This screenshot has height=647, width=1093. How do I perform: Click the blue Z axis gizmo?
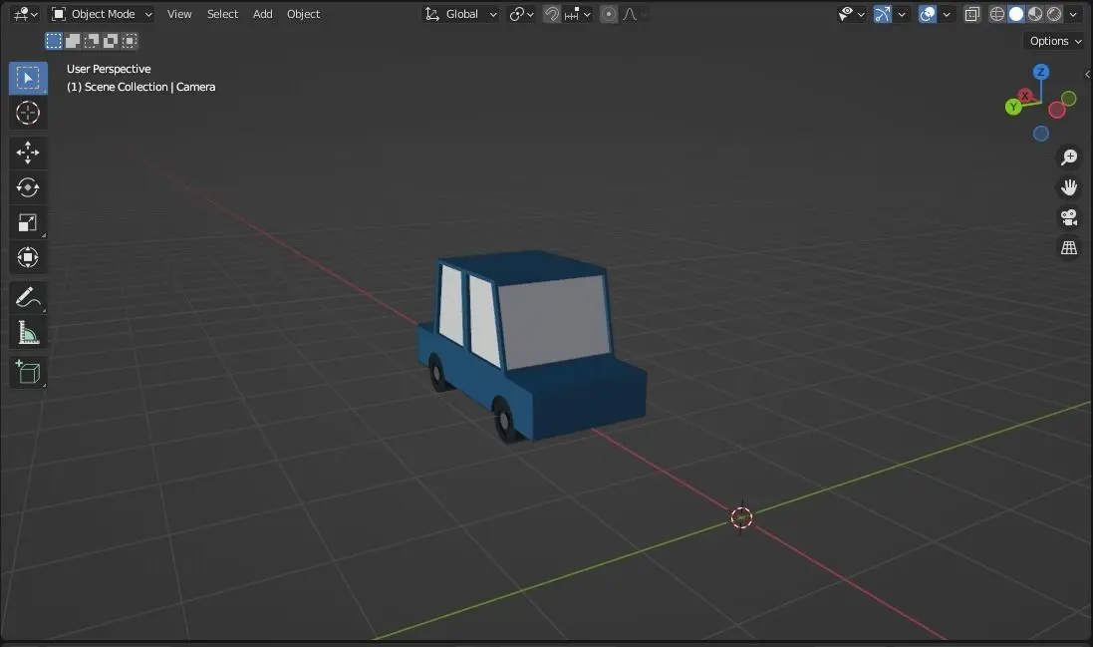tap(1041, 72)
